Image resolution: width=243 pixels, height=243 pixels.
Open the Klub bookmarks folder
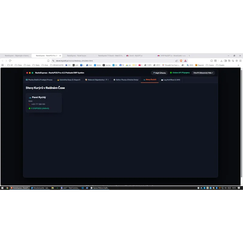click(x=45, y=65)
